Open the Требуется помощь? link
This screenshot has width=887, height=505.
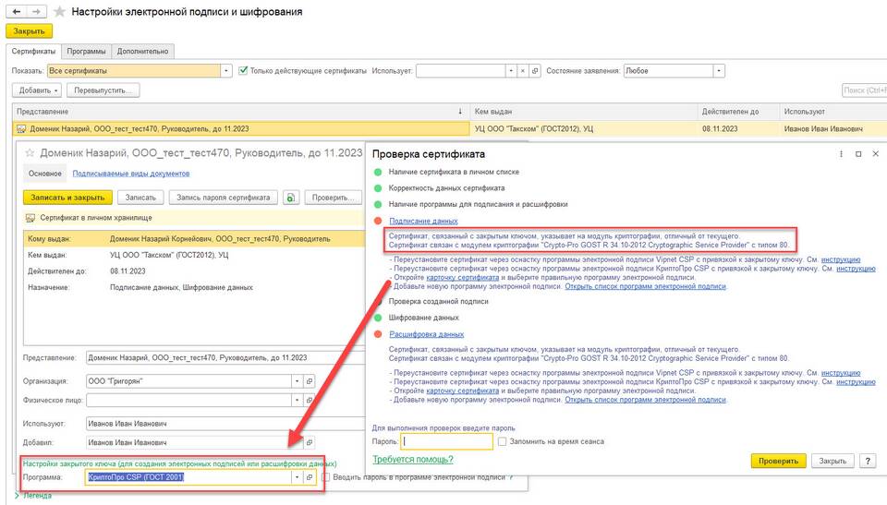pyautogui.click(x=412, y=459)
